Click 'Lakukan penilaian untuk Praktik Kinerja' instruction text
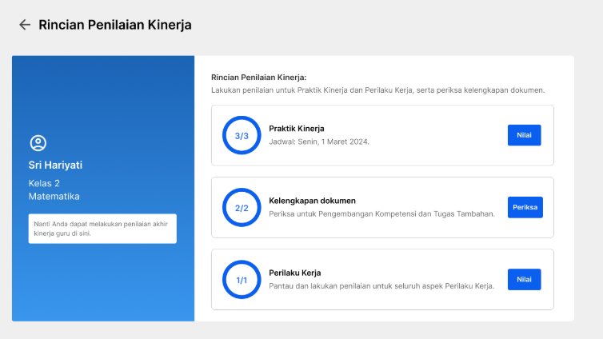This screenshot has width=603, height=339. coord(378,90)
